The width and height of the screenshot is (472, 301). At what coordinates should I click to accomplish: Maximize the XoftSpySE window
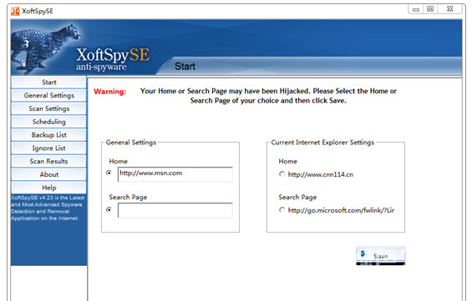click(x=430, y=9)
